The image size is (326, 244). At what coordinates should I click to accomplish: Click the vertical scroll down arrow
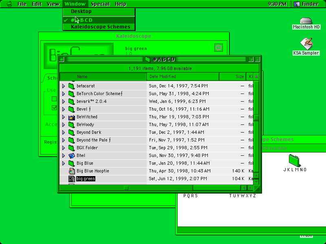click(x=256, y=181)
